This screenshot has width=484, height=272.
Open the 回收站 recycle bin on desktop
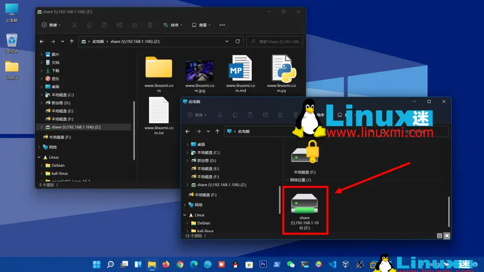[x=12, y=41]
